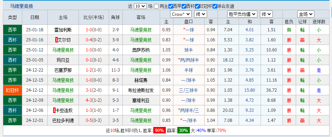Click corner count 11-3

[x=116, y=70]
